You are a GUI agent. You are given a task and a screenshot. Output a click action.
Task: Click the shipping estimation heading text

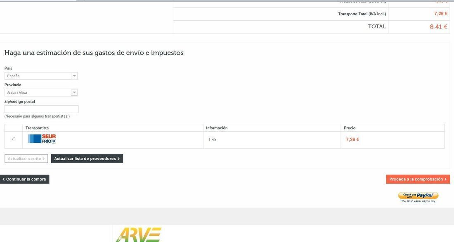[94, 53]
